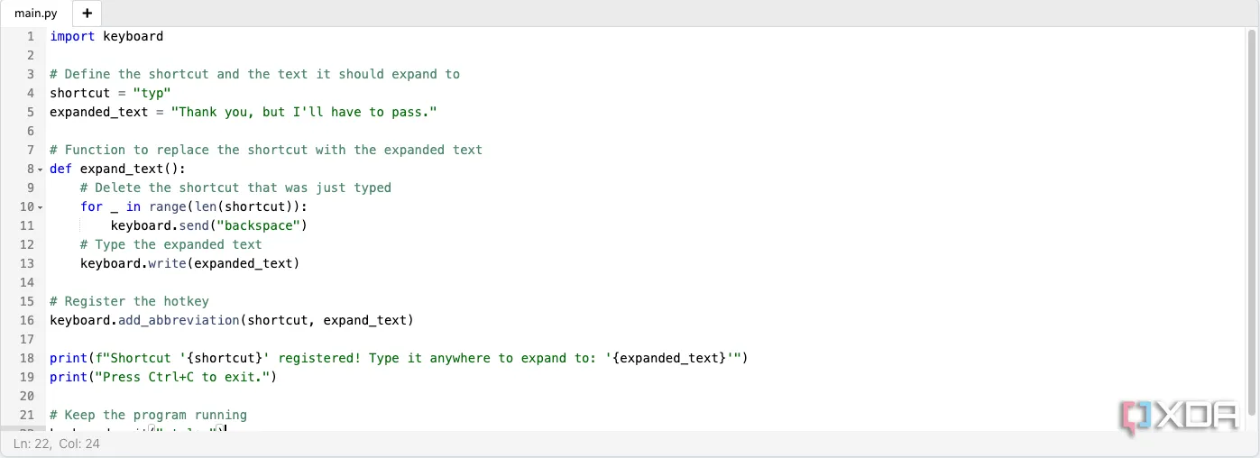The image size is (1260, 458).
Task: Click the "# Keep the program running" comment
Action: tap(148, 415)
